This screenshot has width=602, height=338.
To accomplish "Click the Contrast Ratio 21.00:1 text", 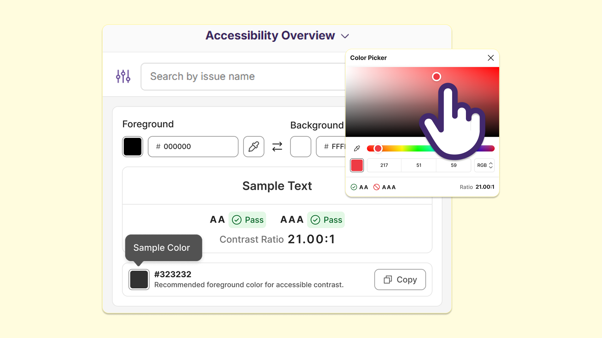I will pyautogui.click(x=277, y=239).
